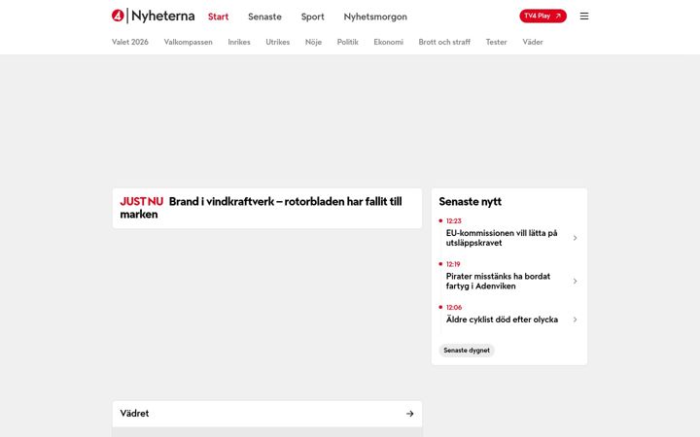The image size is (700, 437).
Task: Go to Ekonomi category
Action: tap(388, 42)
